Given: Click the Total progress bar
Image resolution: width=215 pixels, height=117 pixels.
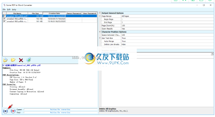Looking at the screenshot, I should click(60, 113).
